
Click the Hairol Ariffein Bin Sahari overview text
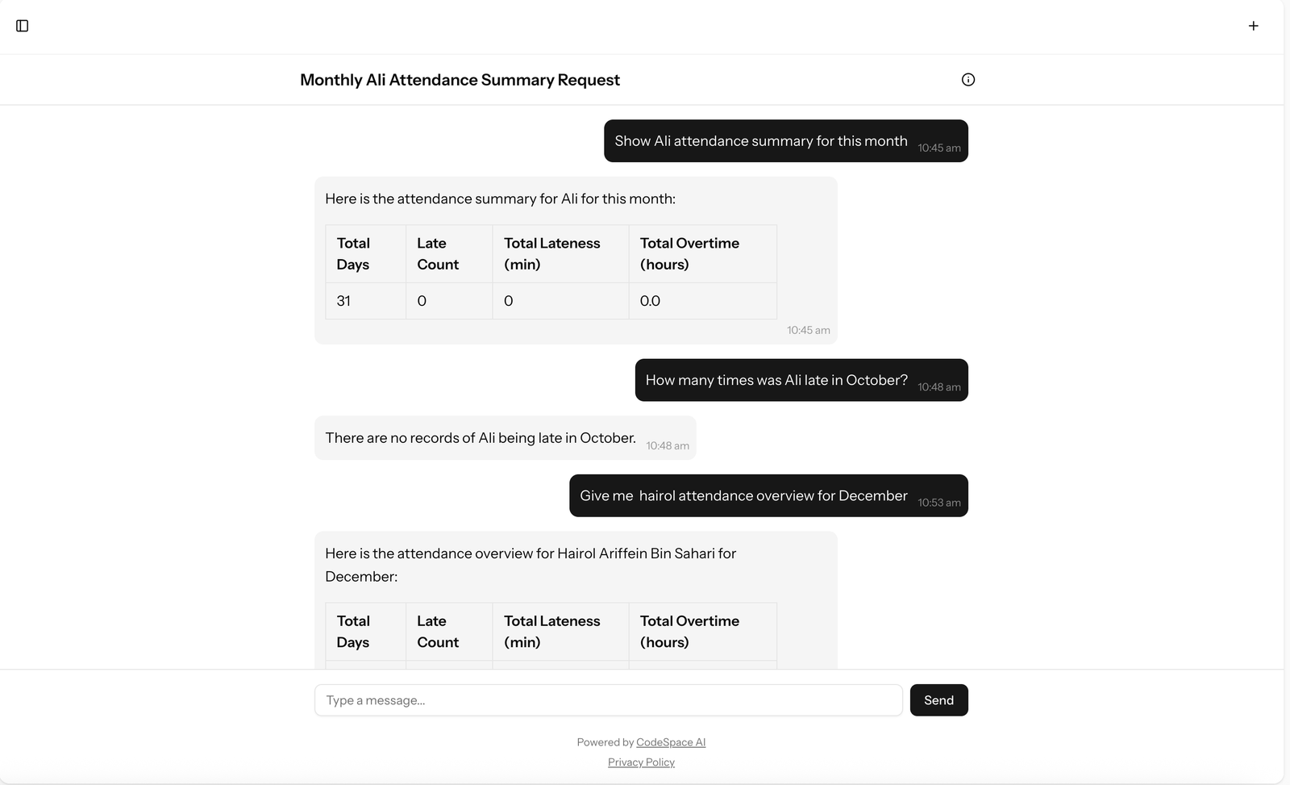[531, 565]
